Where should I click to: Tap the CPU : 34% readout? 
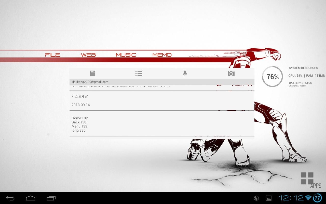coord(295,76)
